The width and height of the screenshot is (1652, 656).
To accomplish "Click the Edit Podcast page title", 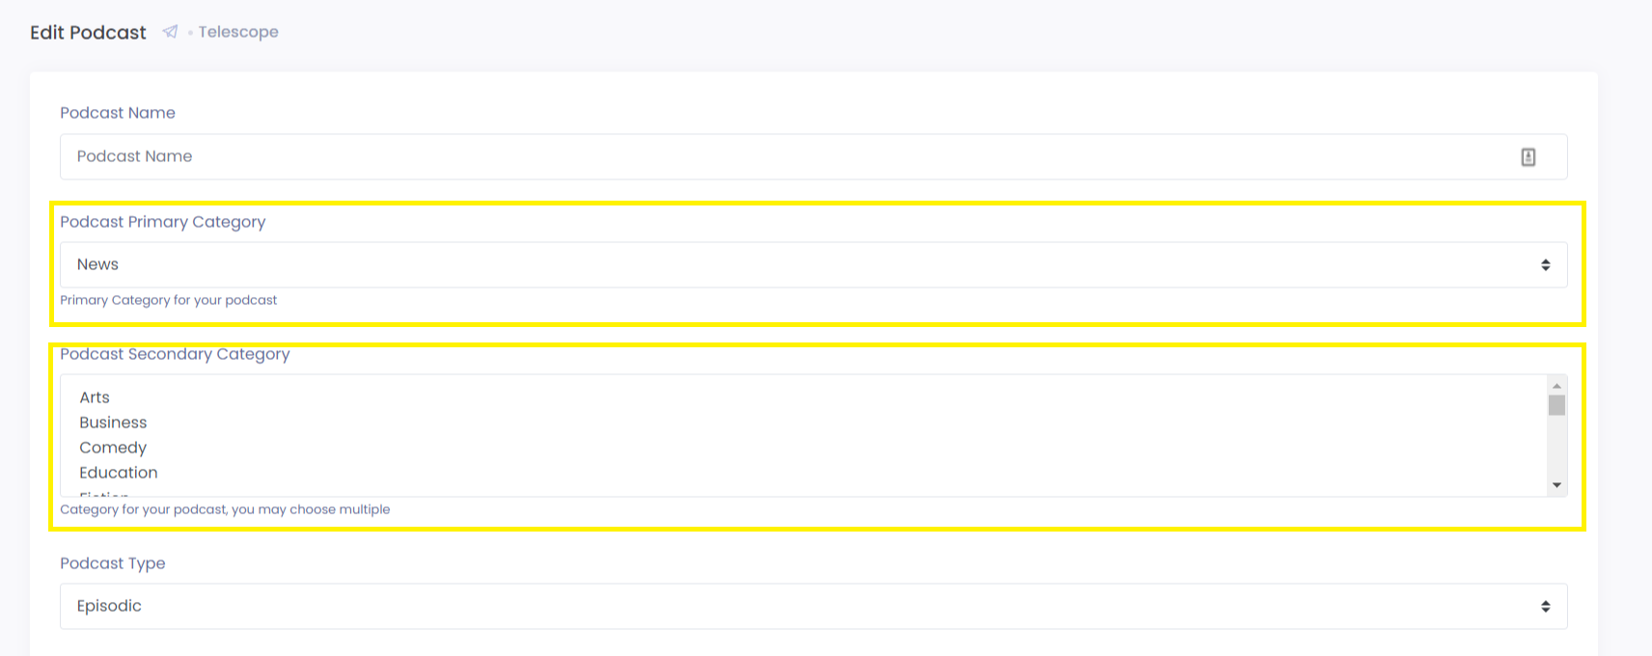I will pos(88,33).
